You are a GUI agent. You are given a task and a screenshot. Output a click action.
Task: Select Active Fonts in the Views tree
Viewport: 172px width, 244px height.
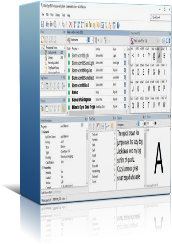click(52, 52)
